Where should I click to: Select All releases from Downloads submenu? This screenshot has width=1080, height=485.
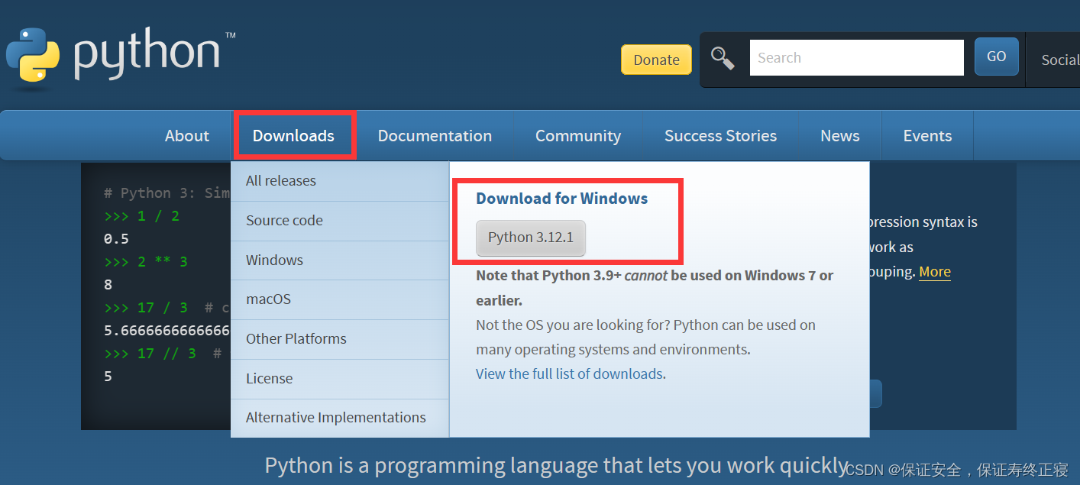(340, 181)
